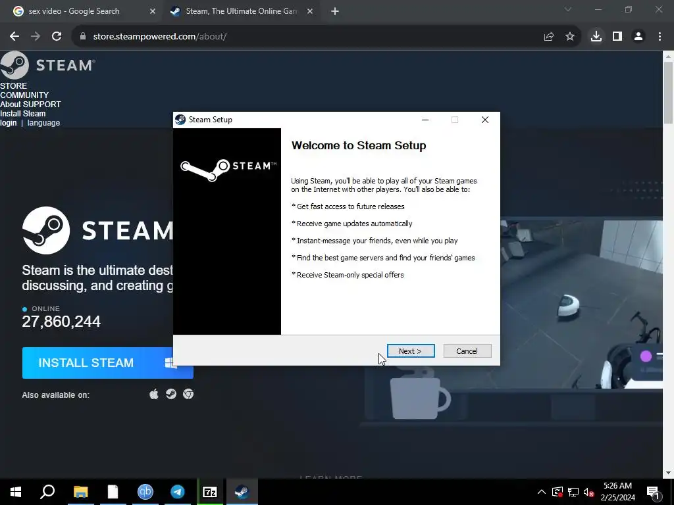Share this page icon
Viewport: 674px width, 505px height.
(x=549, y=37)
